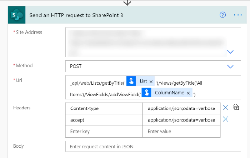Switch Headers to text mode
Screen dimensions: 250x158
[236, 108]
